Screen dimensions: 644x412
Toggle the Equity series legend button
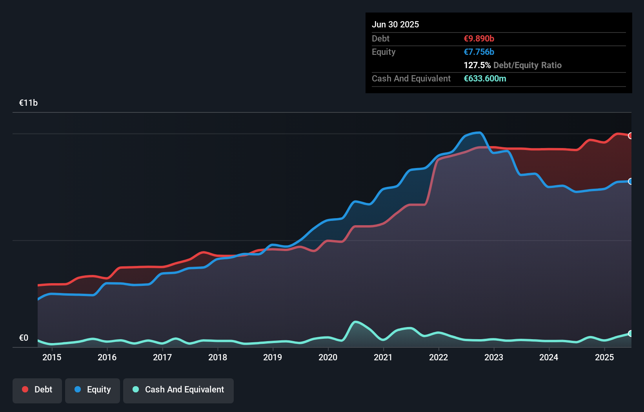click(93, 390)
